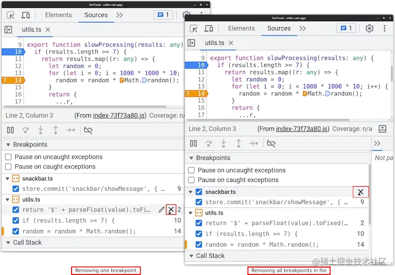Image resolution: width=395 pixels, height=275 pixels.
Task: Click line 10 breakpoint marker in left editor
Action: pyautogui.click(x=14, y=51)
